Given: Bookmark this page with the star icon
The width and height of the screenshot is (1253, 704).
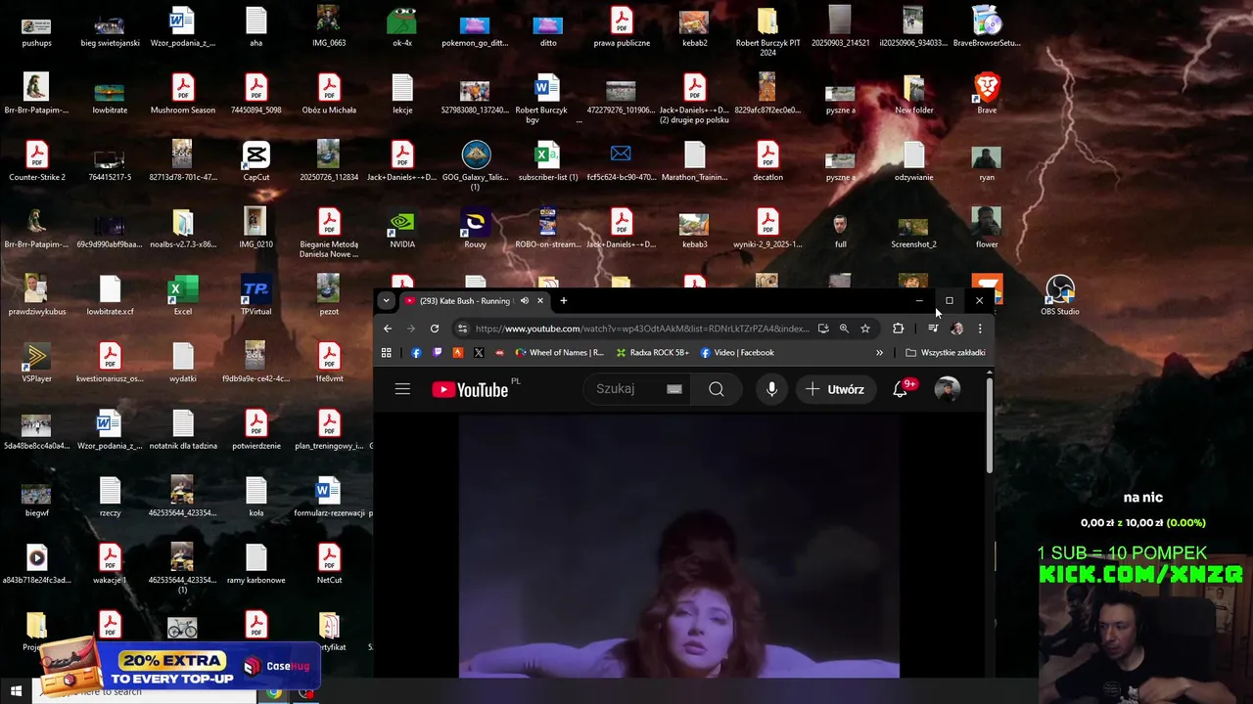Looking at the screenshot, I should point(865,329).
